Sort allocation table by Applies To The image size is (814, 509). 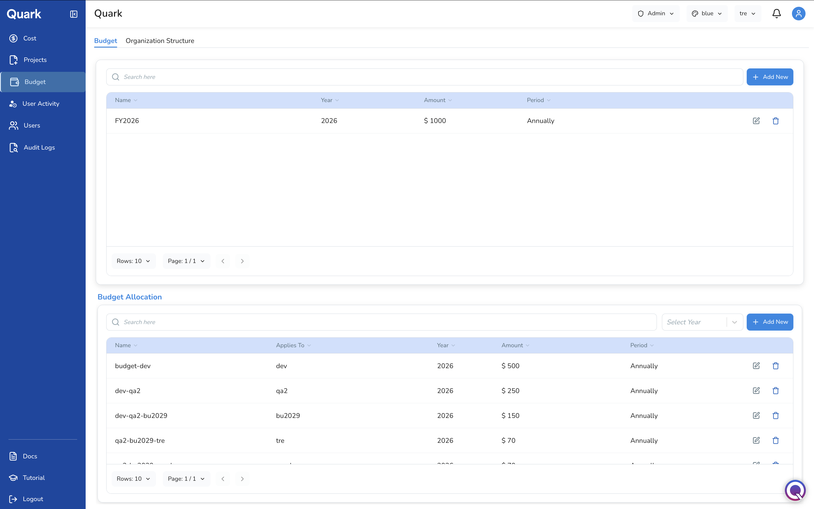293,345
